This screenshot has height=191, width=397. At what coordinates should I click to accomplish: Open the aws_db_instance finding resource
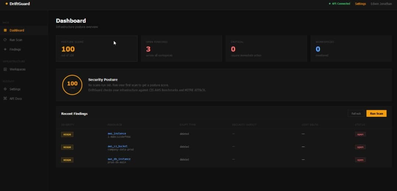click(x=119, y=159)
